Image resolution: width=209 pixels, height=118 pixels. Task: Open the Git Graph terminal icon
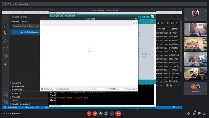click(163, 23)
